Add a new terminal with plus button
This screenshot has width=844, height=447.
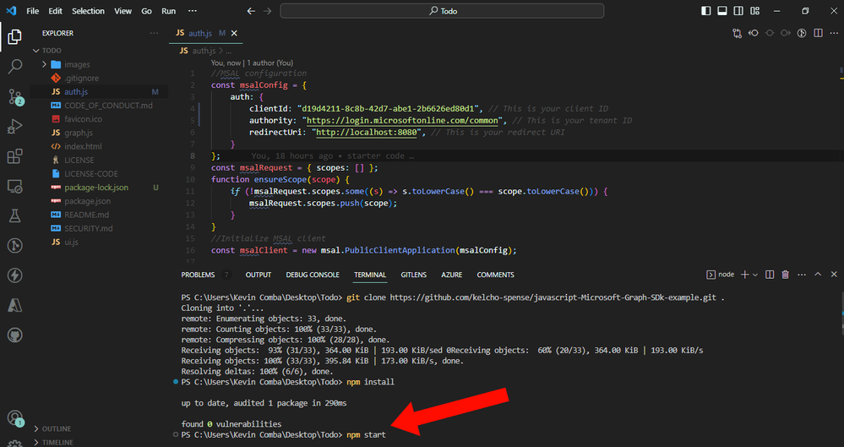(x=745, y=275)
